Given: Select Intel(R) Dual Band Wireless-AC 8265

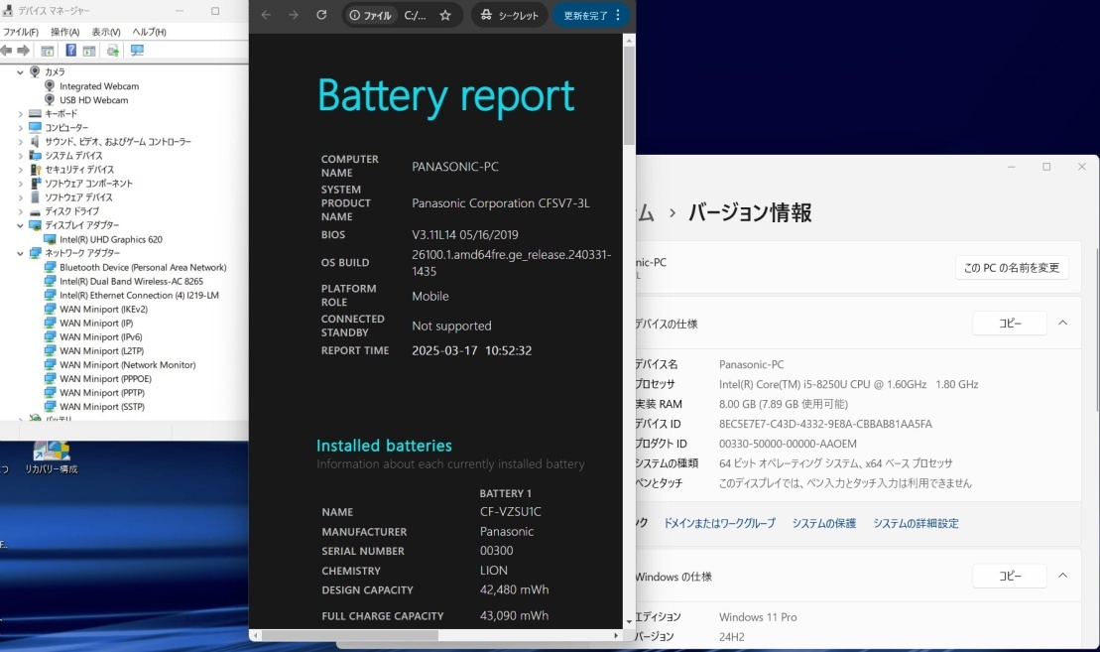Looking at the screenshot, I should [x=131, y=282].
